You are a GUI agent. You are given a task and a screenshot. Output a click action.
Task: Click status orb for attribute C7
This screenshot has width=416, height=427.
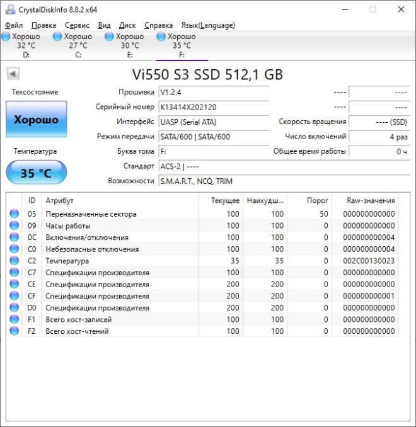pos(14,272)
